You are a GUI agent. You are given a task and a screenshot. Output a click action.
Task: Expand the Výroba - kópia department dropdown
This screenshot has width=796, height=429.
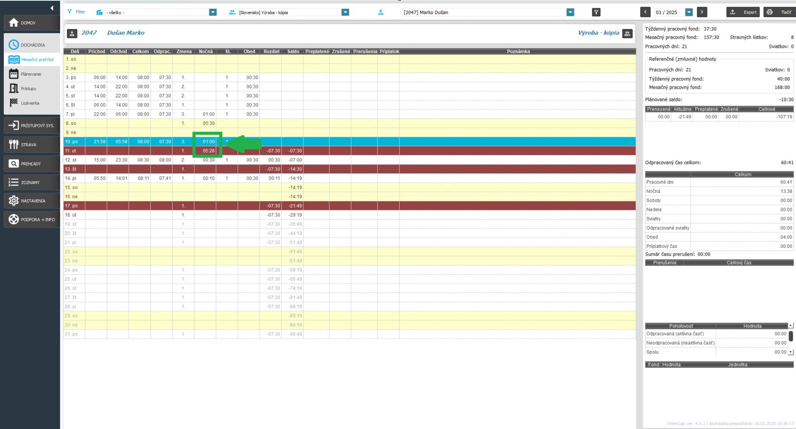click(345, 12)
